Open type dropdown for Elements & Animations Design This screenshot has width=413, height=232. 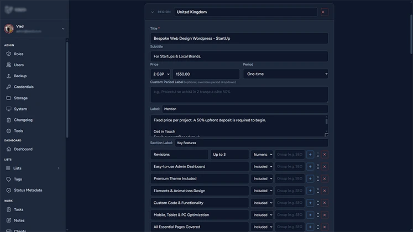pos(262,191)
